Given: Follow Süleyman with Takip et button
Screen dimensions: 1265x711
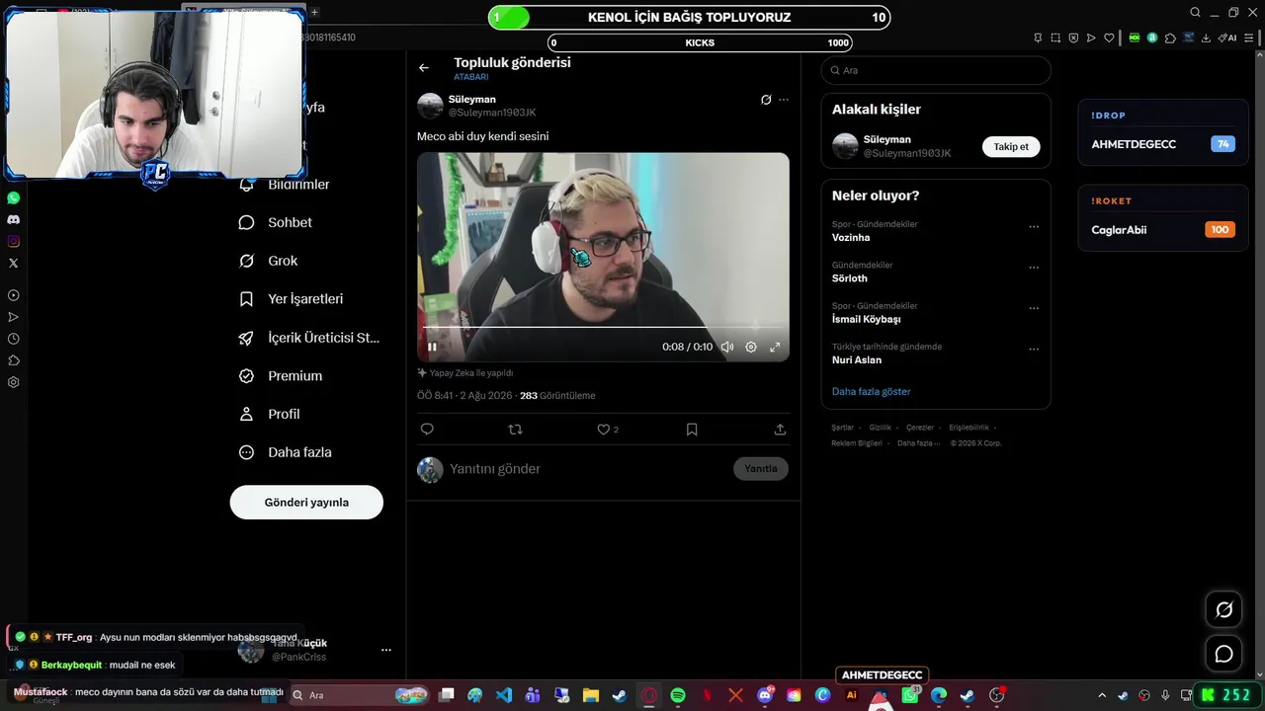Looking at the screenshot, I should pyautogui.click(x=1011, y=147).
